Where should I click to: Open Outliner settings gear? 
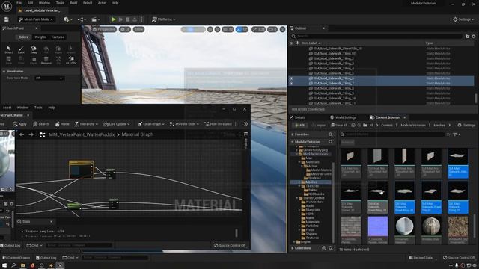click(x=474, y=37)
